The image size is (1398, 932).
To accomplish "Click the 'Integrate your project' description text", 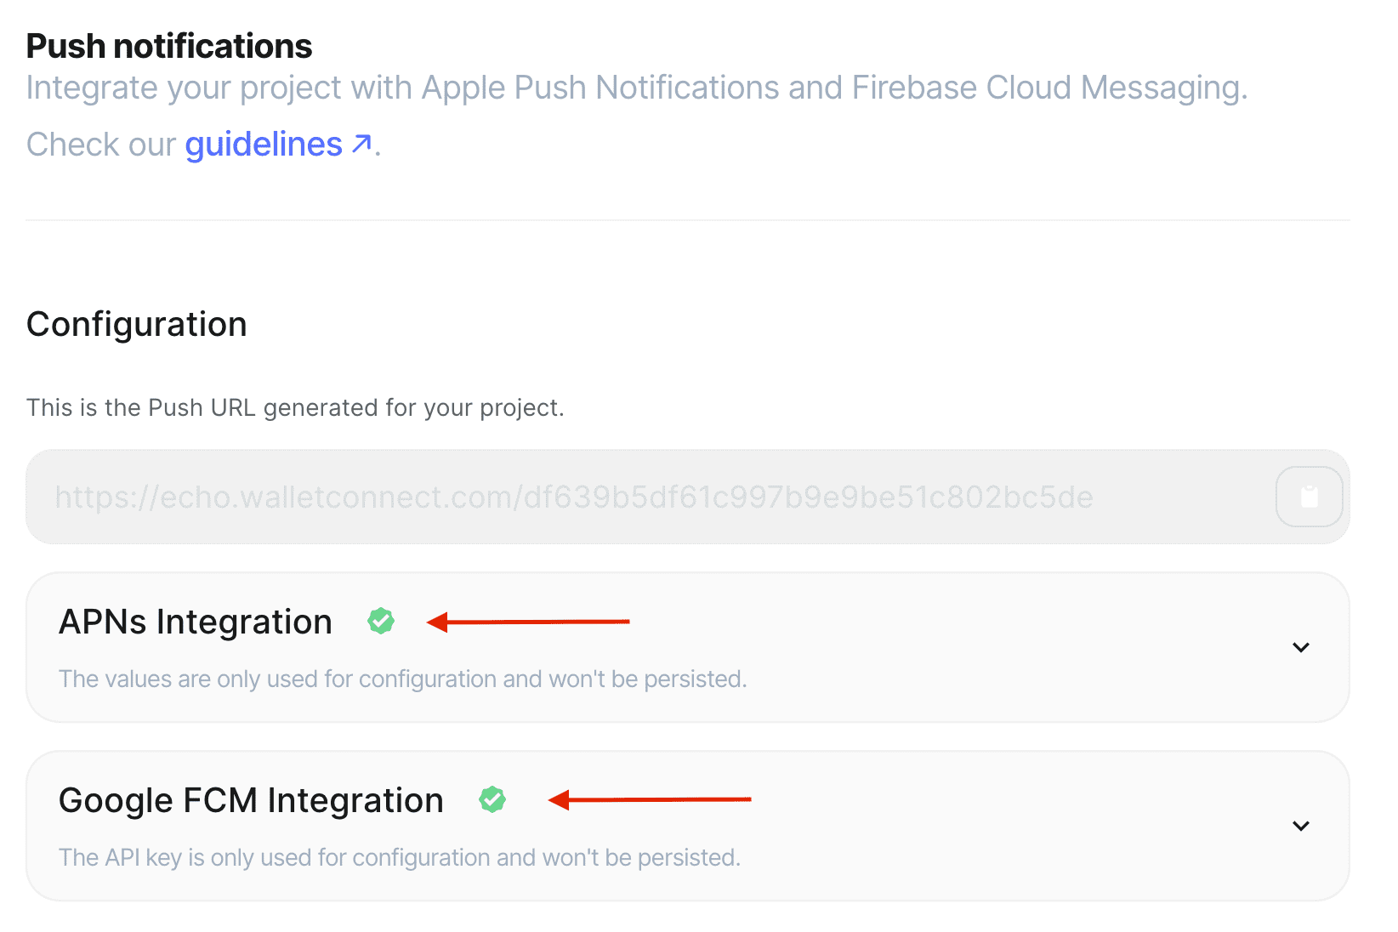I will pos(636,88).
